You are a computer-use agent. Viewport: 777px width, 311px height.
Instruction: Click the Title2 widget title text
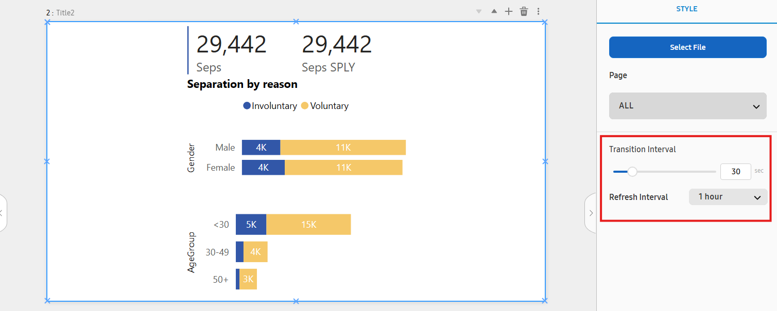click(65, 13)
